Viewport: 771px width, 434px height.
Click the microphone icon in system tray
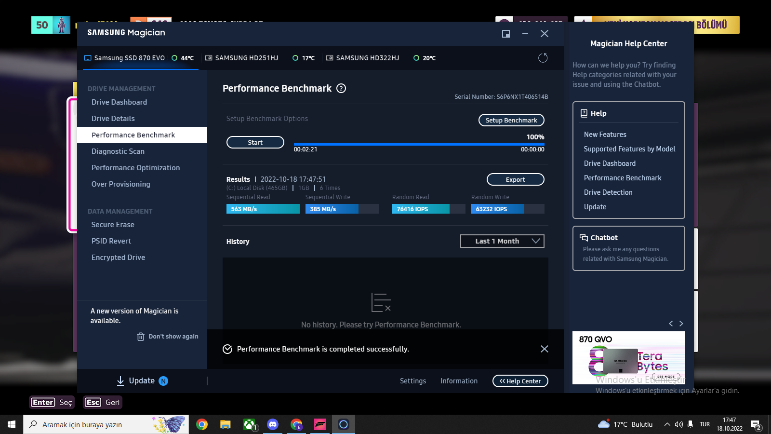pyautogui.click(x=691, y=424)
